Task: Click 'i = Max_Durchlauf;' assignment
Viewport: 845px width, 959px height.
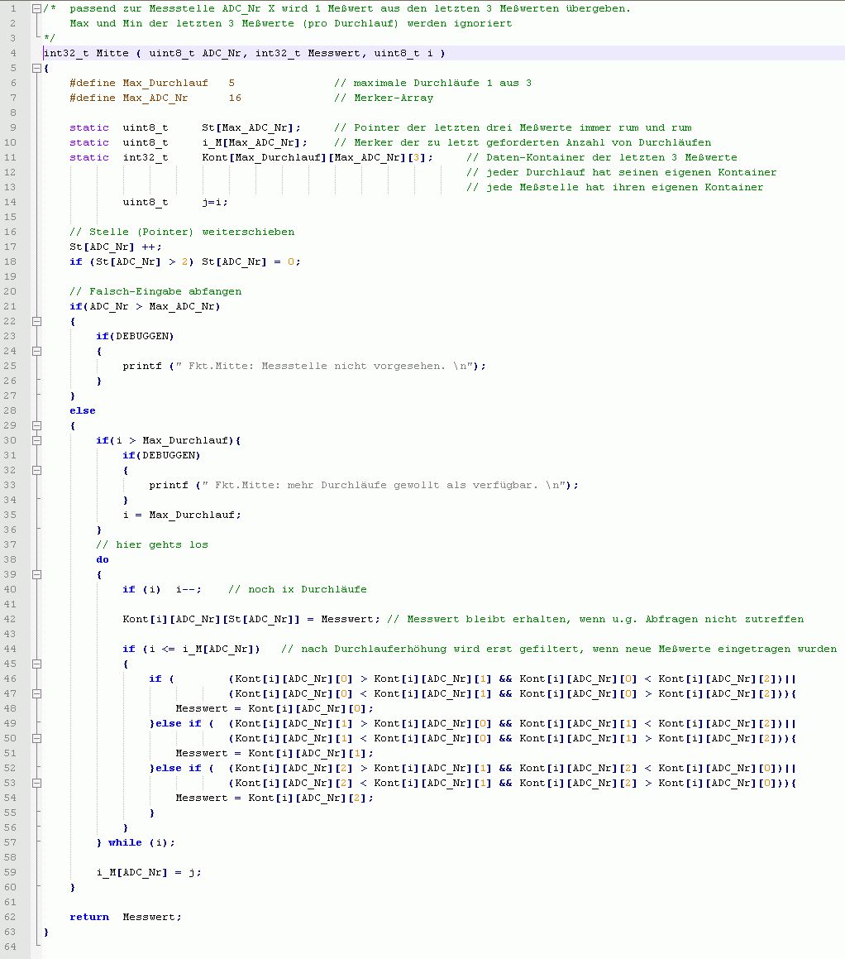Action: coord(181,515)
